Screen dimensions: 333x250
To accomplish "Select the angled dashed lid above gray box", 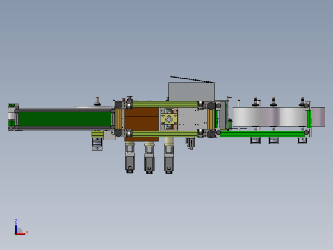I will click(x=191, y=79).
